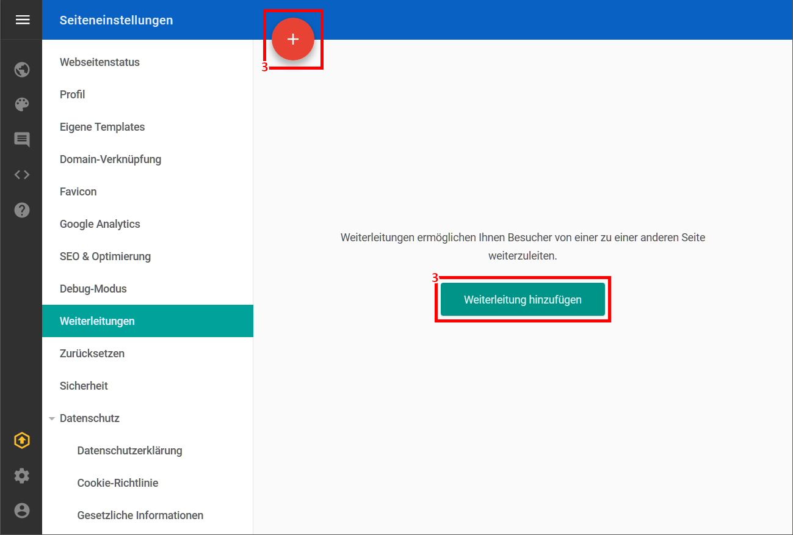Click the Weiterleitung hinzufügen button

(x=523, y=299)
